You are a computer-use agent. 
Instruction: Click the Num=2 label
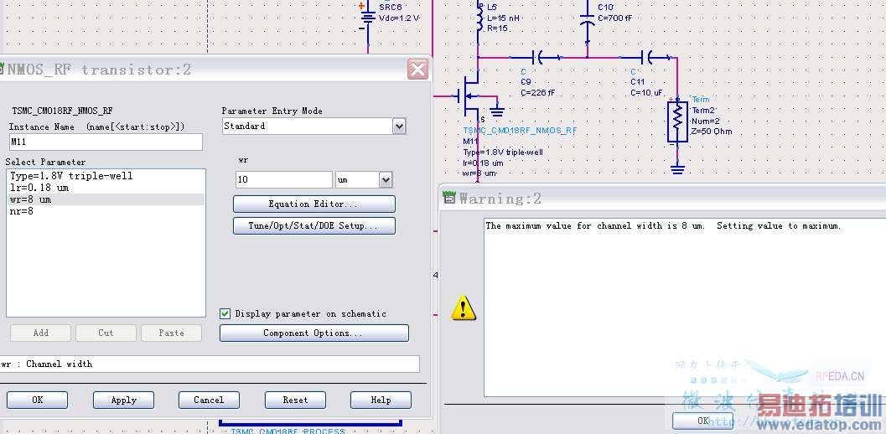click(x=705, y=121)
